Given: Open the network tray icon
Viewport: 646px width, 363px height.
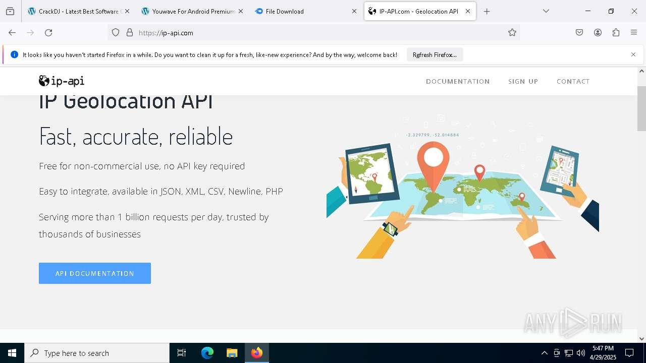Looking at the screenshot, I should pos(569,353).
